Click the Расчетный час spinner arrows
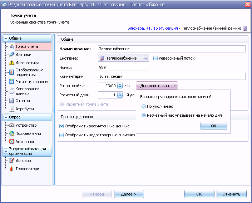 (x=120, y=86)
